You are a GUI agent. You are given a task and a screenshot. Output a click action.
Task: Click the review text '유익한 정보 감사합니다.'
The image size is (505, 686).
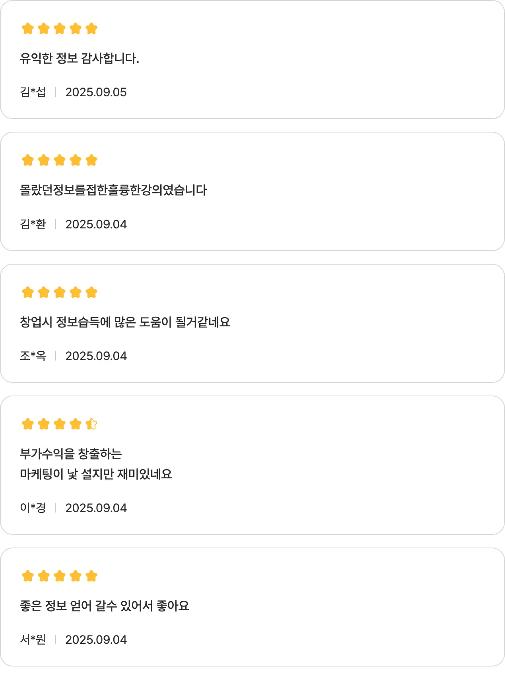click(80, 58)
